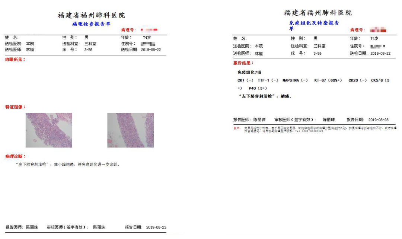Screen dimensions: 402x239
Task: Select the NAPSINA (-) result
Action: 295,80
